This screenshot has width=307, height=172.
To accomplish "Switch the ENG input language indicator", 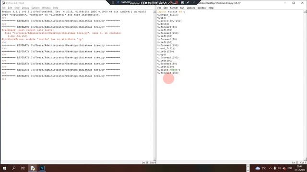I will click(290, 168).
